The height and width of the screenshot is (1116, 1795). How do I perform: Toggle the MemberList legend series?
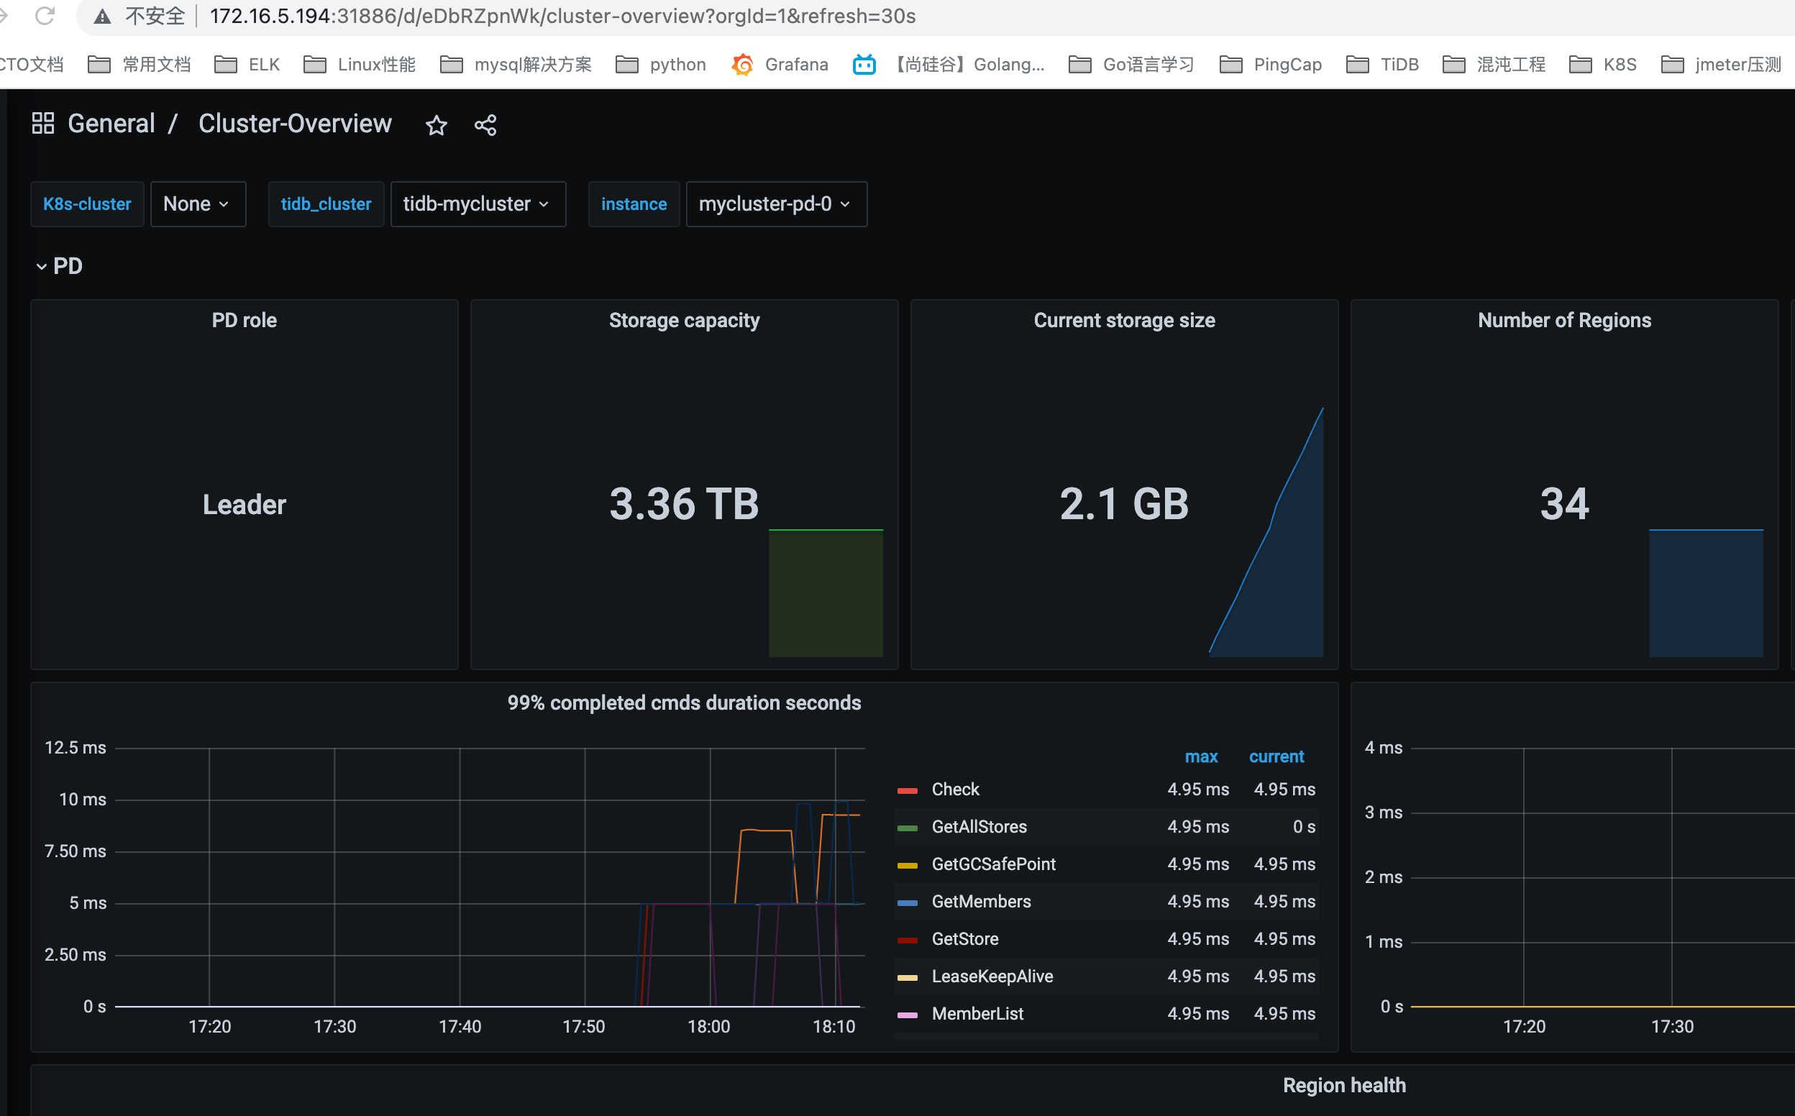tap(977, 1013)
